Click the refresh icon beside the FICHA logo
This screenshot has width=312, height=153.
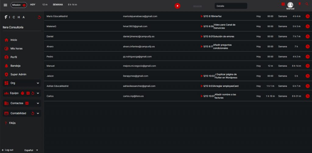[x=39, y=17]
